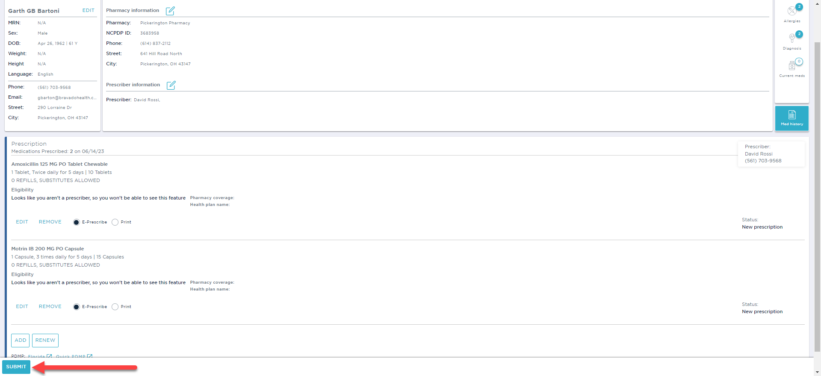Select E-Prescribe for Motrin IB
This screenshot has height=376, width=821.
point(77,307)
